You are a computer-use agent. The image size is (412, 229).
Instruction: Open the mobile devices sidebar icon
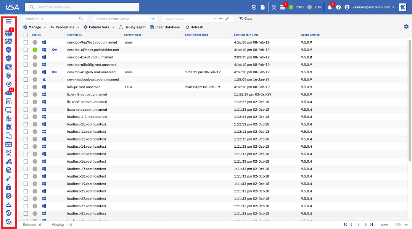(x=8, y=135)
